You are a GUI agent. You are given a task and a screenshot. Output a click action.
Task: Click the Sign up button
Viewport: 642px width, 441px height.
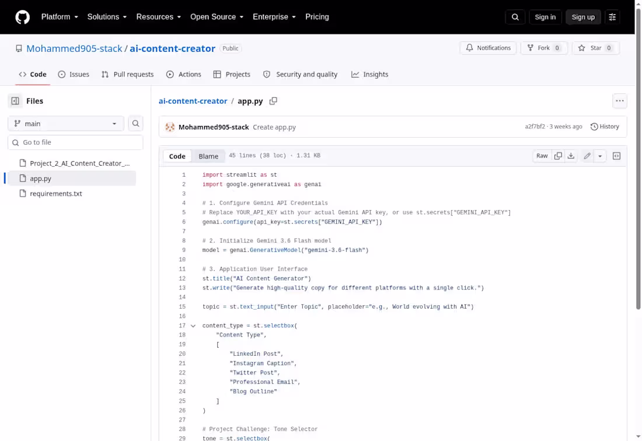pyautogui.click(x=583, y=17)
